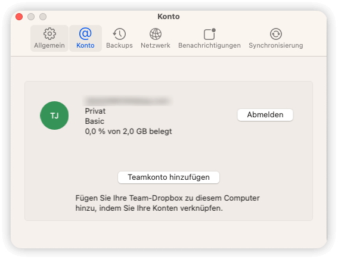This screenshot has width=338, height=259.
Task: Click the Abmelden button
Action: (265, 115)
